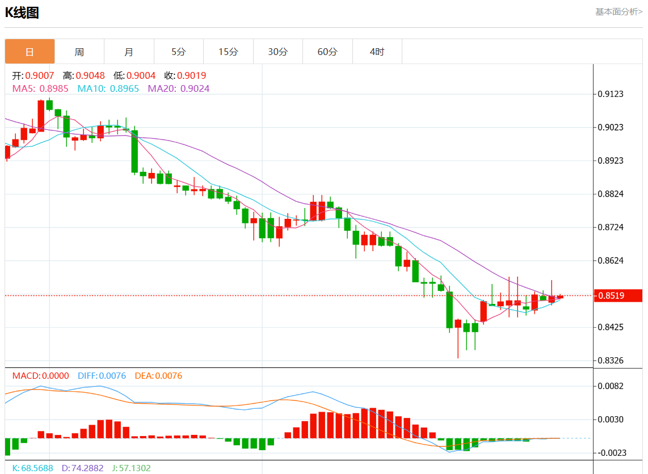Click the MA5: 0.8985 label
This screenshot has height=474, width=648.
pyautogui.click(x=40, y=89)
